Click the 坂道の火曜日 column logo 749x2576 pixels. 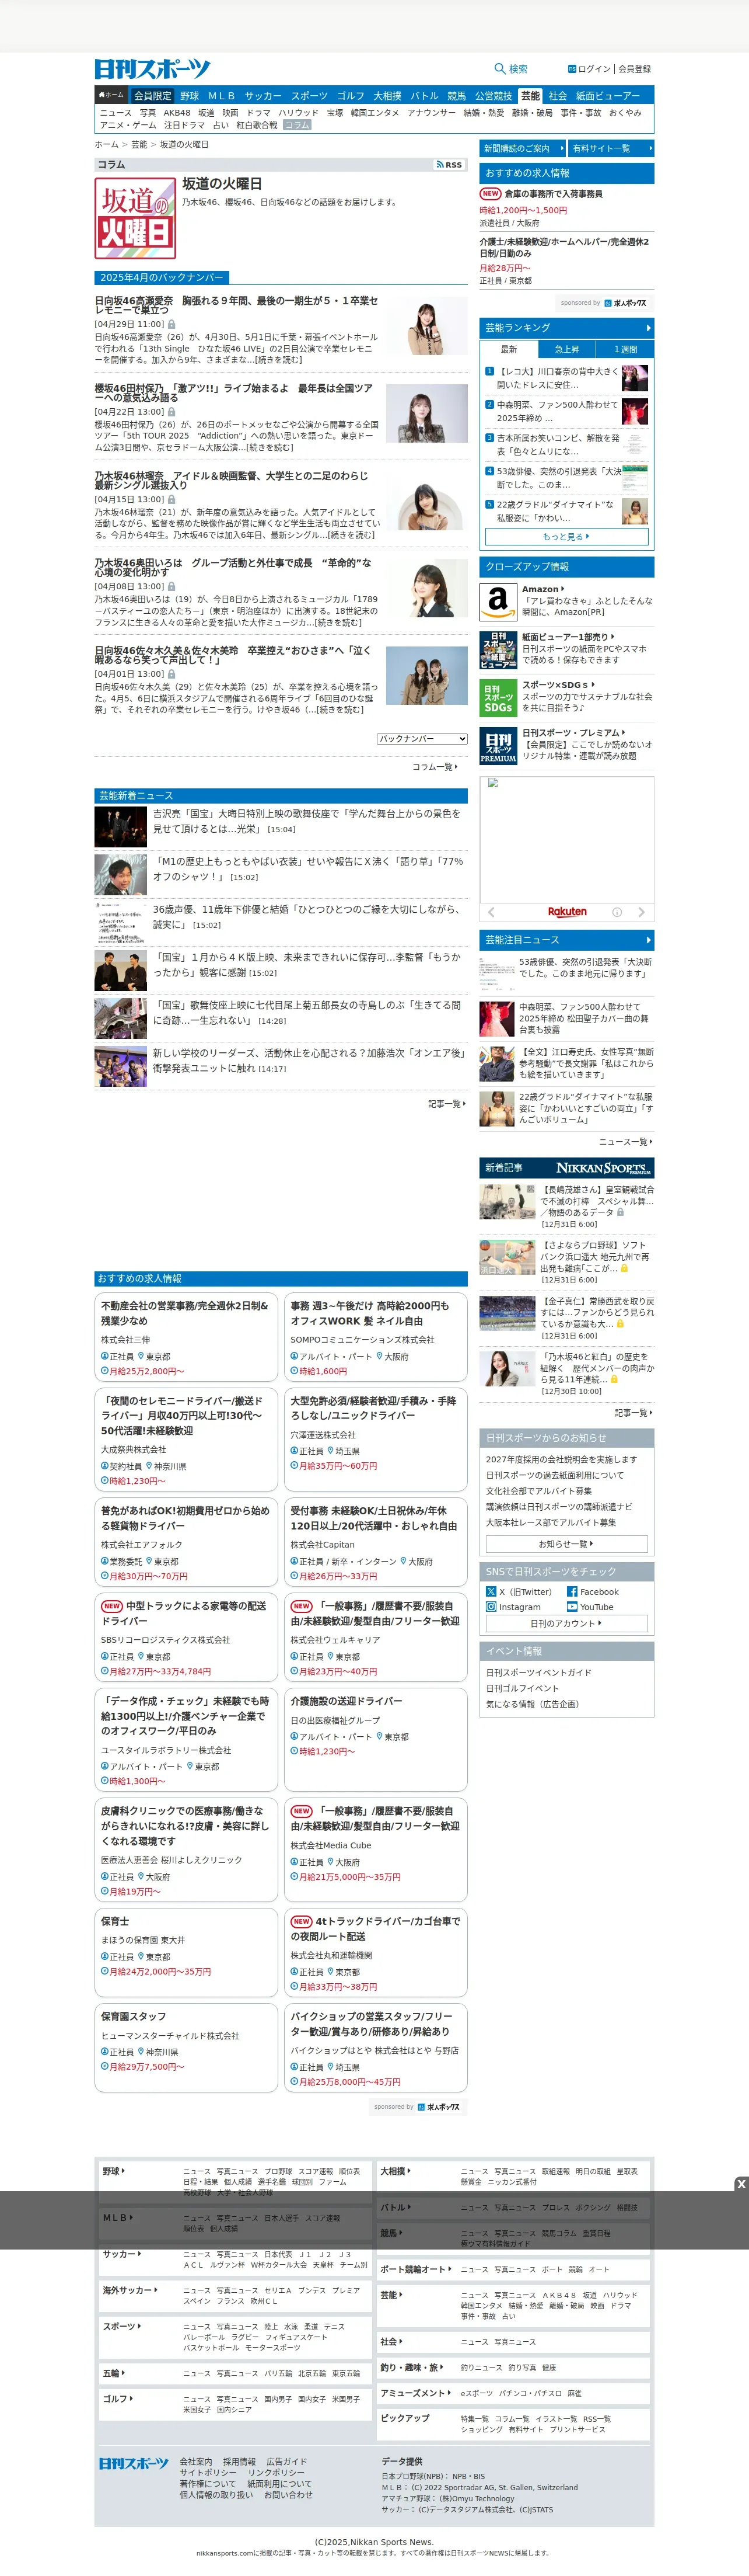click(136, 218)
